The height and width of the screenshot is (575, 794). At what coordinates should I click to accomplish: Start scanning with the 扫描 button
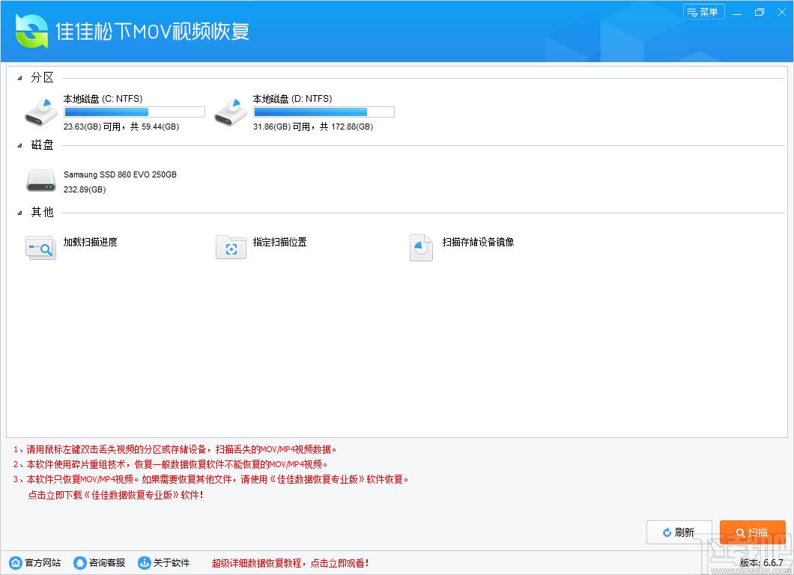[753, 532]
